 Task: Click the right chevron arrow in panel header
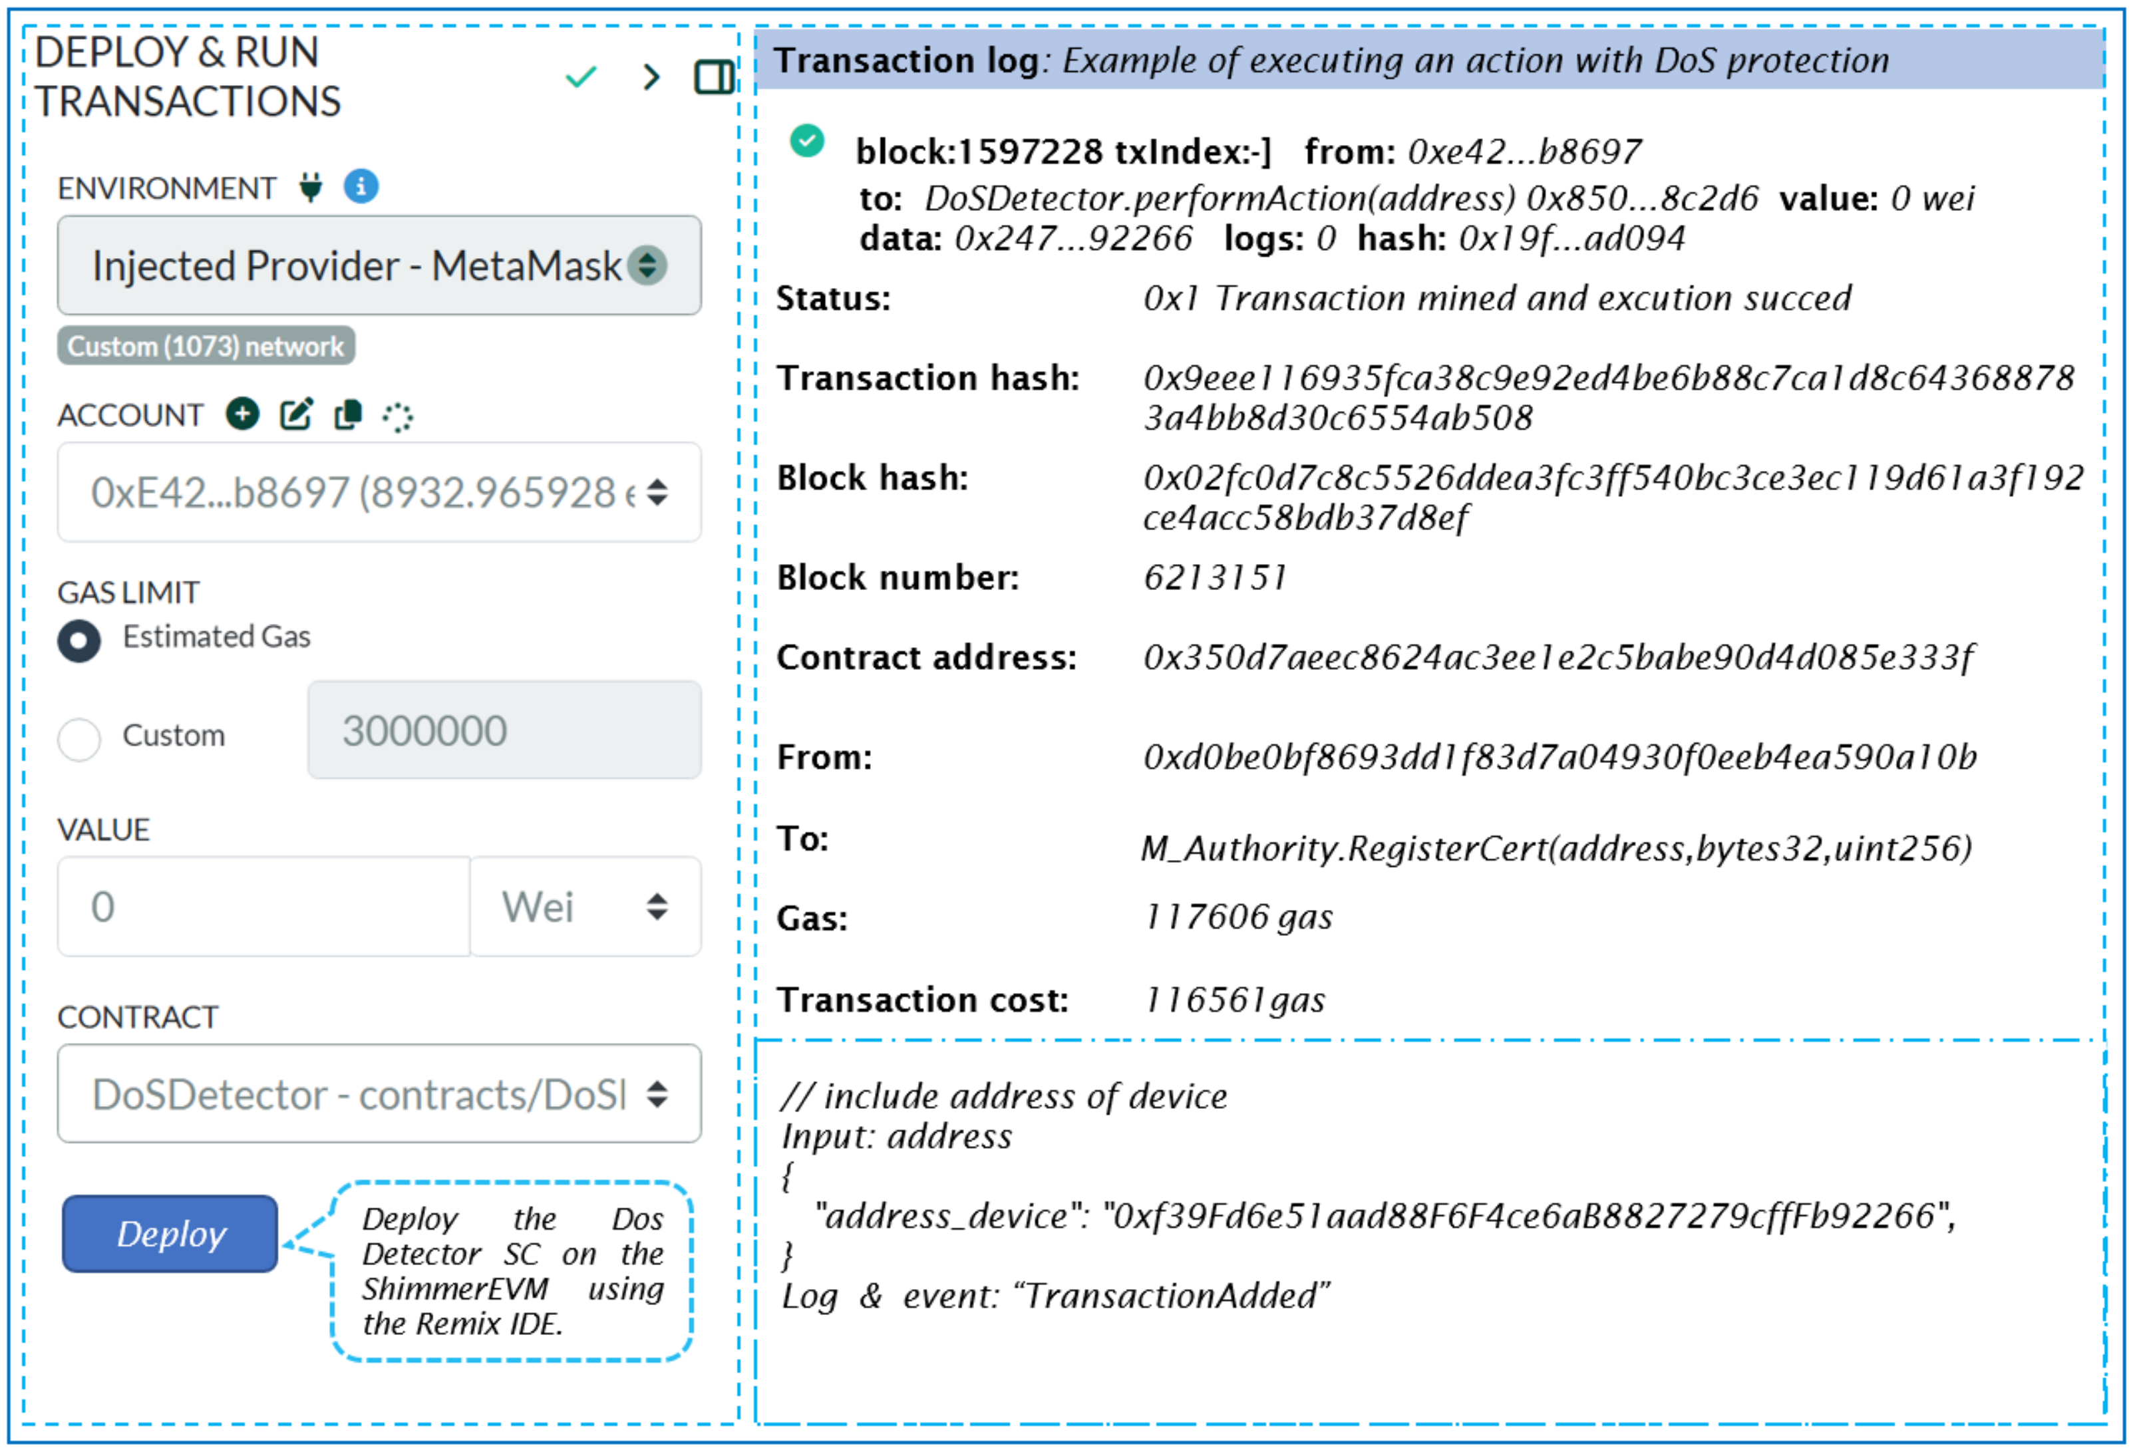tap(651, 77)
